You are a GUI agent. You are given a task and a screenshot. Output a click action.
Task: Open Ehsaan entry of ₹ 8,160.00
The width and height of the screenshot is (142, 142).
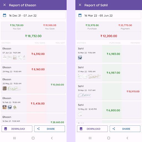pos(33,69)
